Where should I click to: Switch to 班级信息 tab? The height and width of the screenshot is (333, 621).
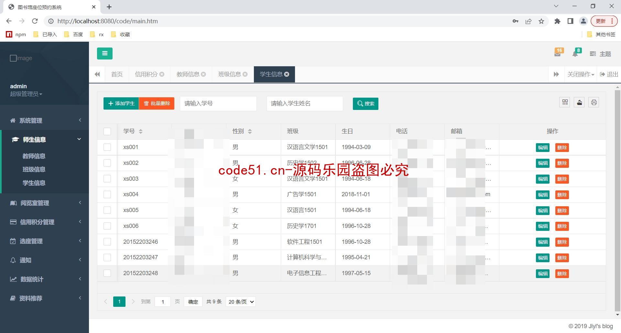coord(230,74)
